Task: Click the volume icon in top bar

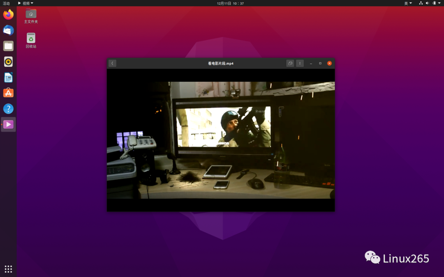Action: click(x=427, y=3)
